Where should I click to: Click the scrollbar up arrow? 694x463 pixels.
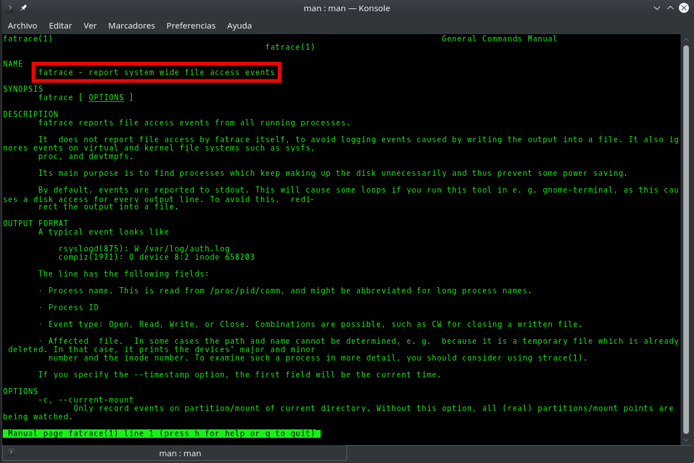(x=686, y=39)
